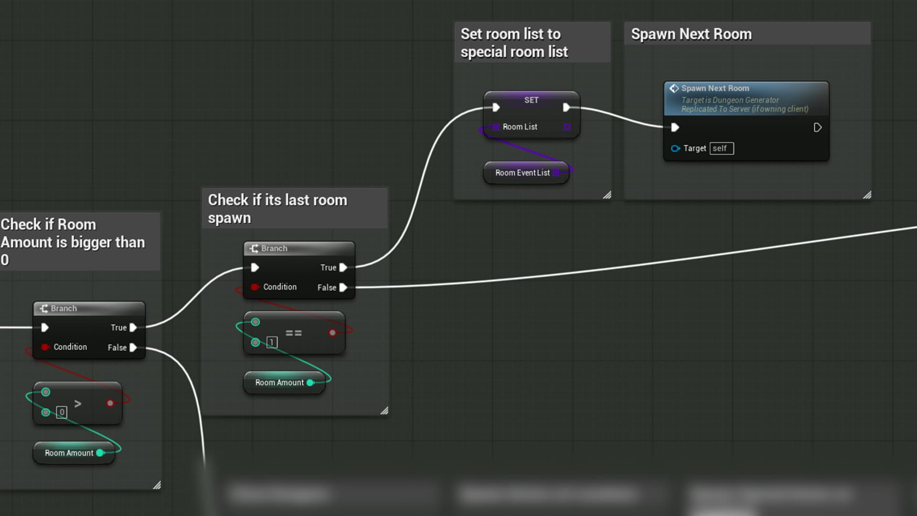Click the SET node exec input pin
This screenshot has height=516, width=917.
pyautogui.click(x=496, y=107)
